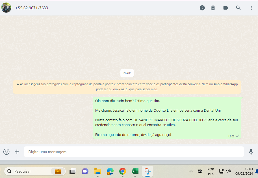Open the network tray icon
The width and height of the screenshot is (258, 178).
[222, 171]
